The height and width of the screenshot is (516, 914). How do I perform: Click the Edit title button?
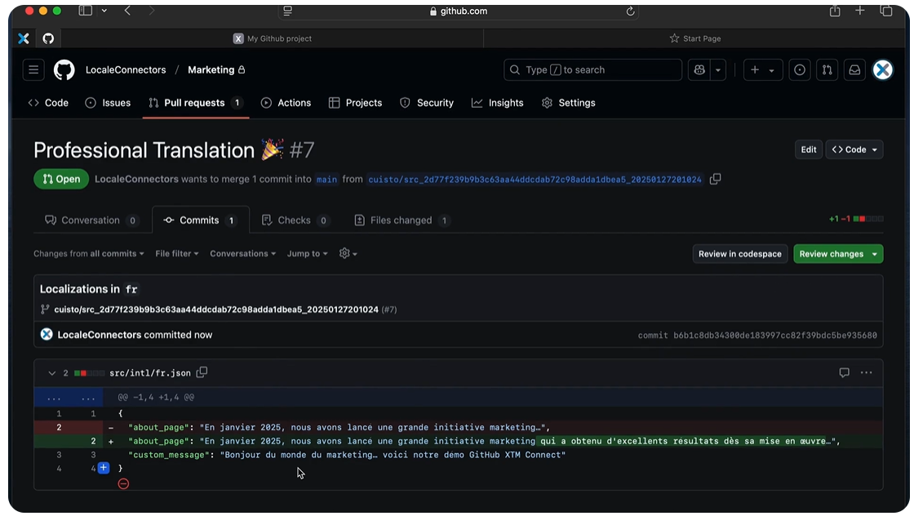point(808,150)
